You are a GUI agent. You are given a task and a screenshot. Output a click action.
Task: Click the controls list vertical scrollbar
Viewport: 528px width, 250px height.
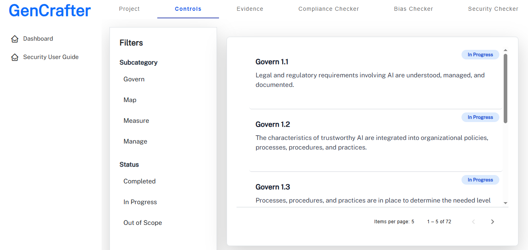[505, 89]
